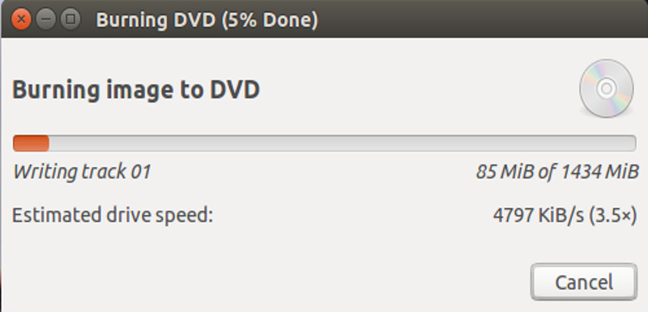Click the "Writing track 01" status text
648x312 pixels.
coord(82,172)
